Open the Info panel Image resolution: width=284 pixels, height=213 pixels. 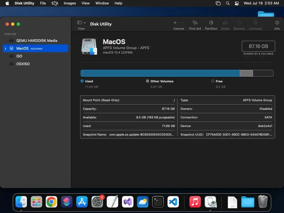tap(277, 23)
